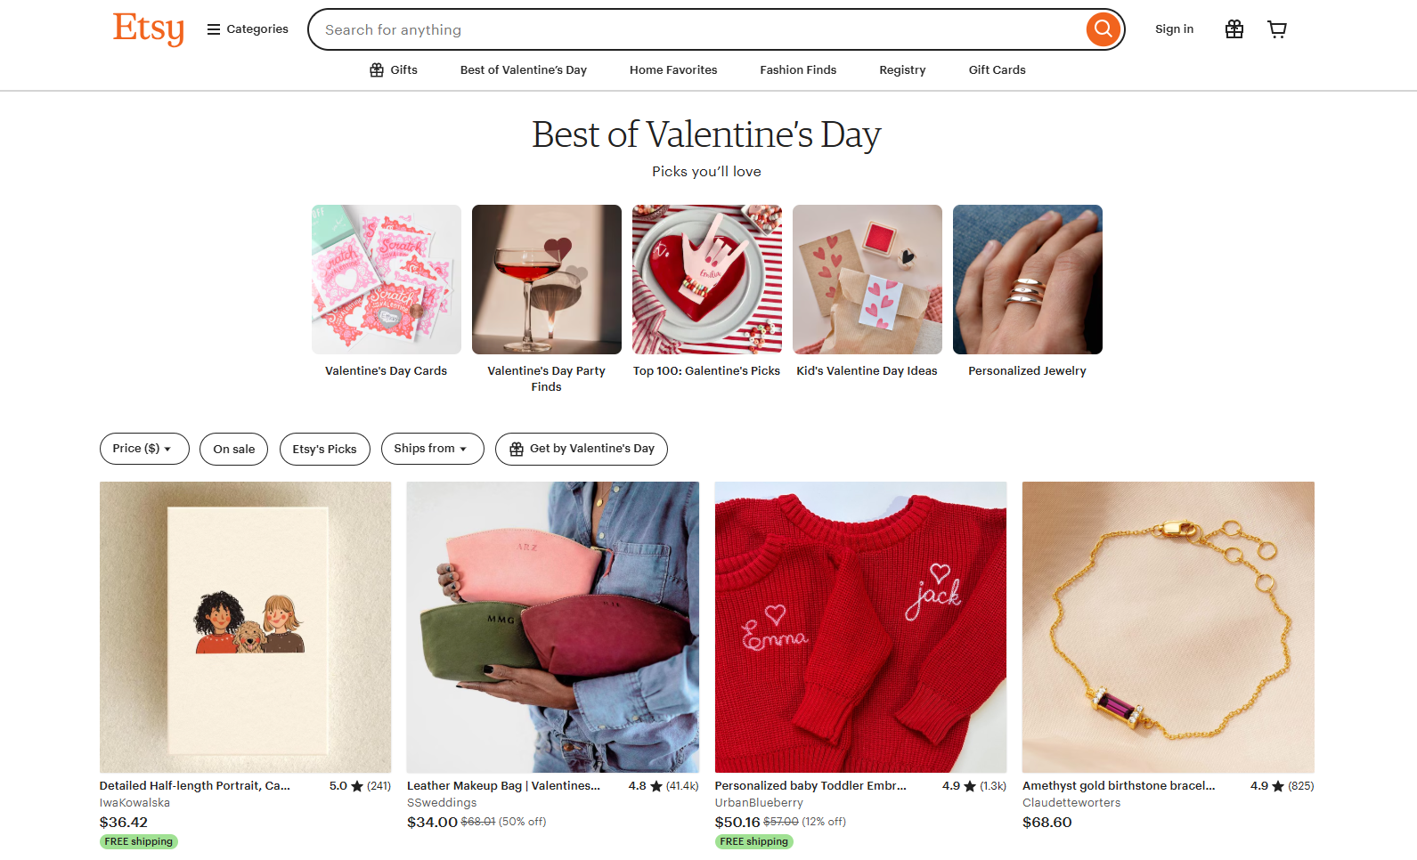Switch to the Registry section
Image resolution: width=1417 pixels, height=860 pixels.
coord(901,69)
